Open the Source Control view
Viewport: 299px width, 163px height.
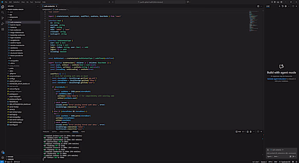click(3, 18)
